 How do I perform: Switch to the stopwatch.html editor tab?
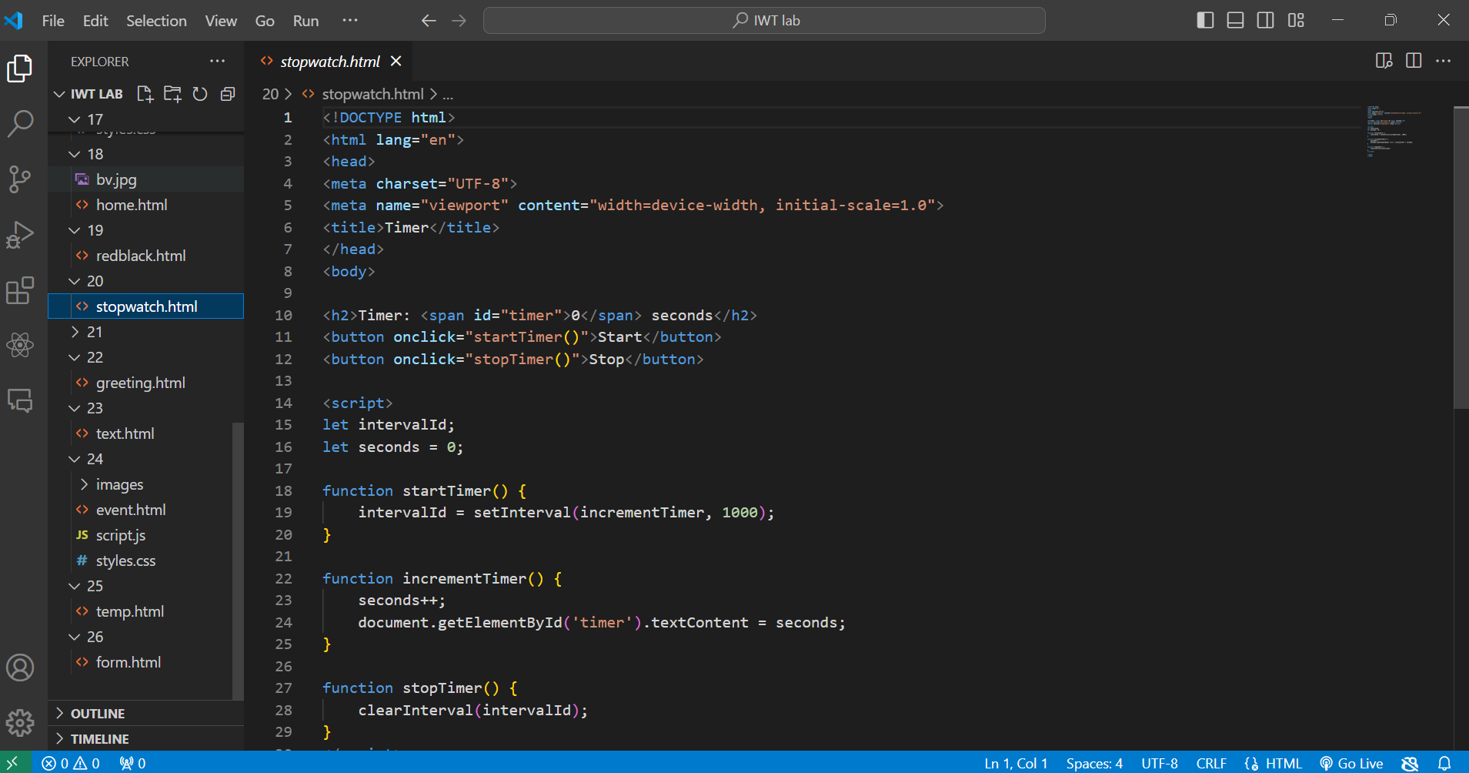coord(329,62)
